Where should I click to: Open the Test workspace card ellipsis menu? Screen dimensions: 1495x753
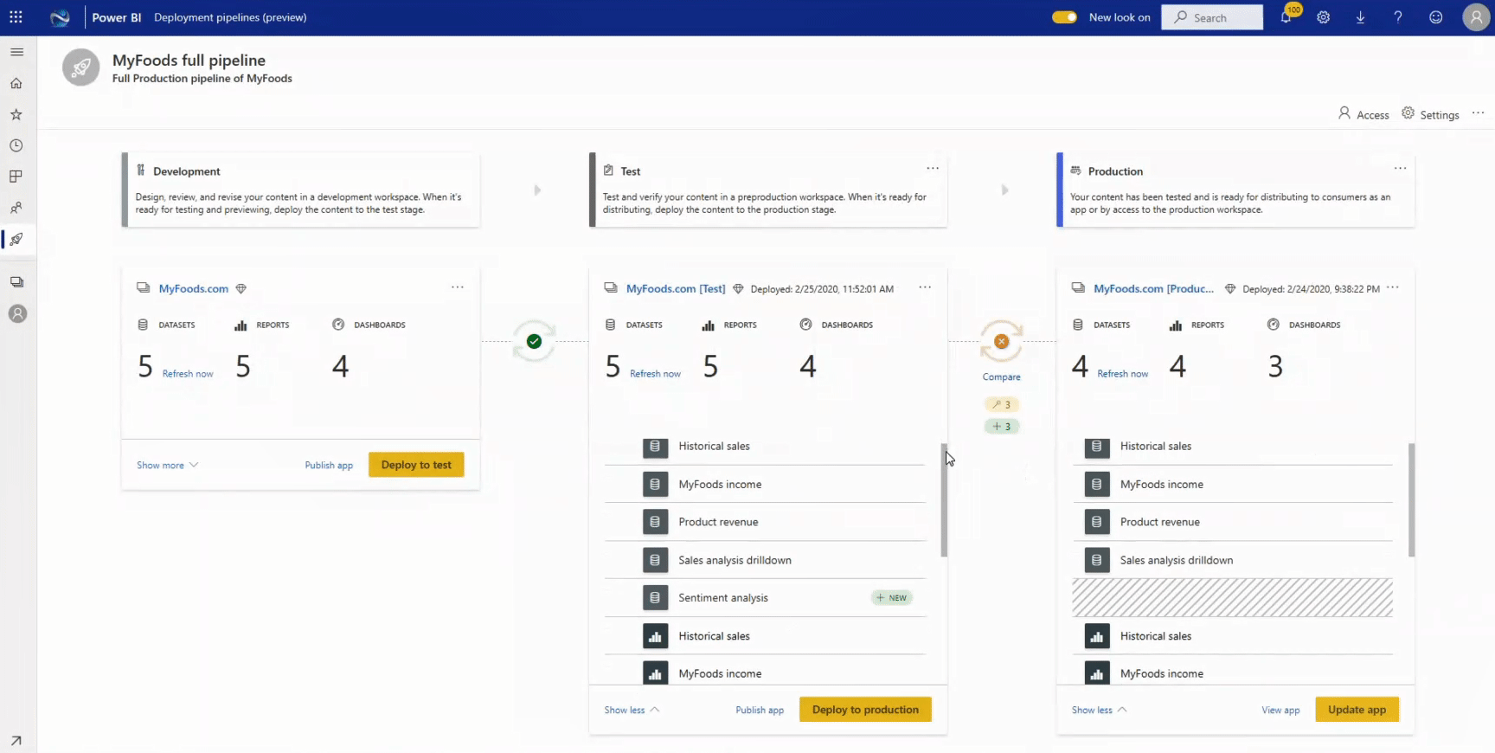coord(925,287)
